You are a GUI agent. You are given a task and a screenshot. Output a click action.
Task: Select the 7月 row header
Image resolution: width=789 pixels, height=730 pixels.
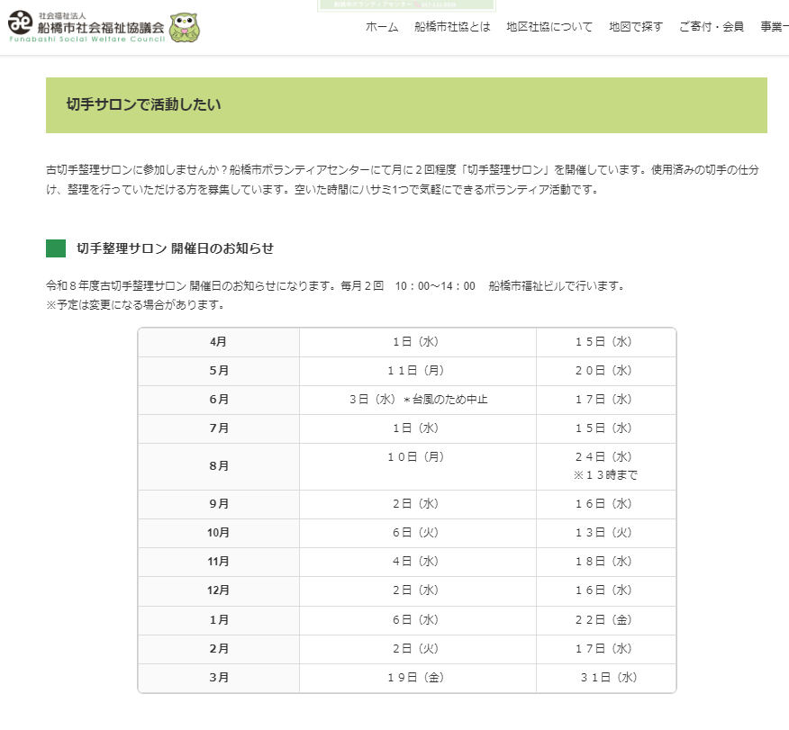pyautogui.click(x=219, y=428)
